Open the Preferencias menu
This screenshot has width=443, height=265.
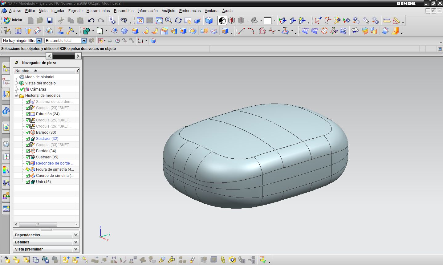coord(190,10)
